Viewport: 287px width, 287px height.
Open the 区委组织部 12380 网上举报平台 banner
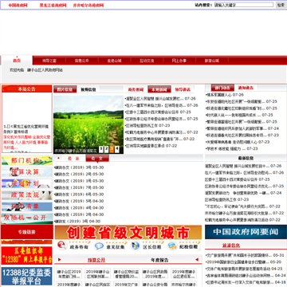[26, 255]
